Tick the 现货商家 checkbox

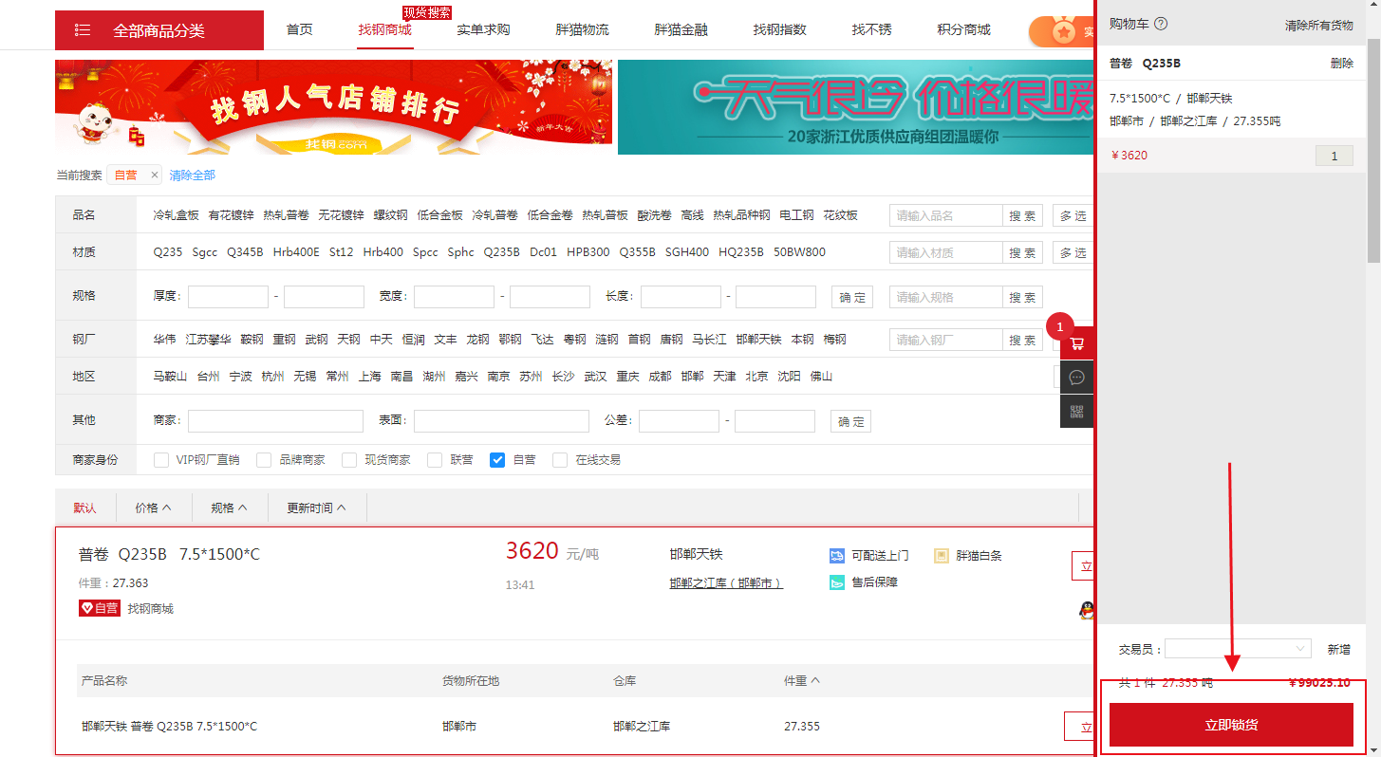pyautogui.click(x=349, y=460)
